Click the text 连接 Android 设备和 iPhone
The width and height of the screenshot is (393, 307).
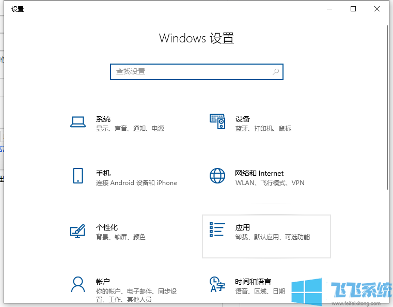pyautogui.click(x=136, y=182)
